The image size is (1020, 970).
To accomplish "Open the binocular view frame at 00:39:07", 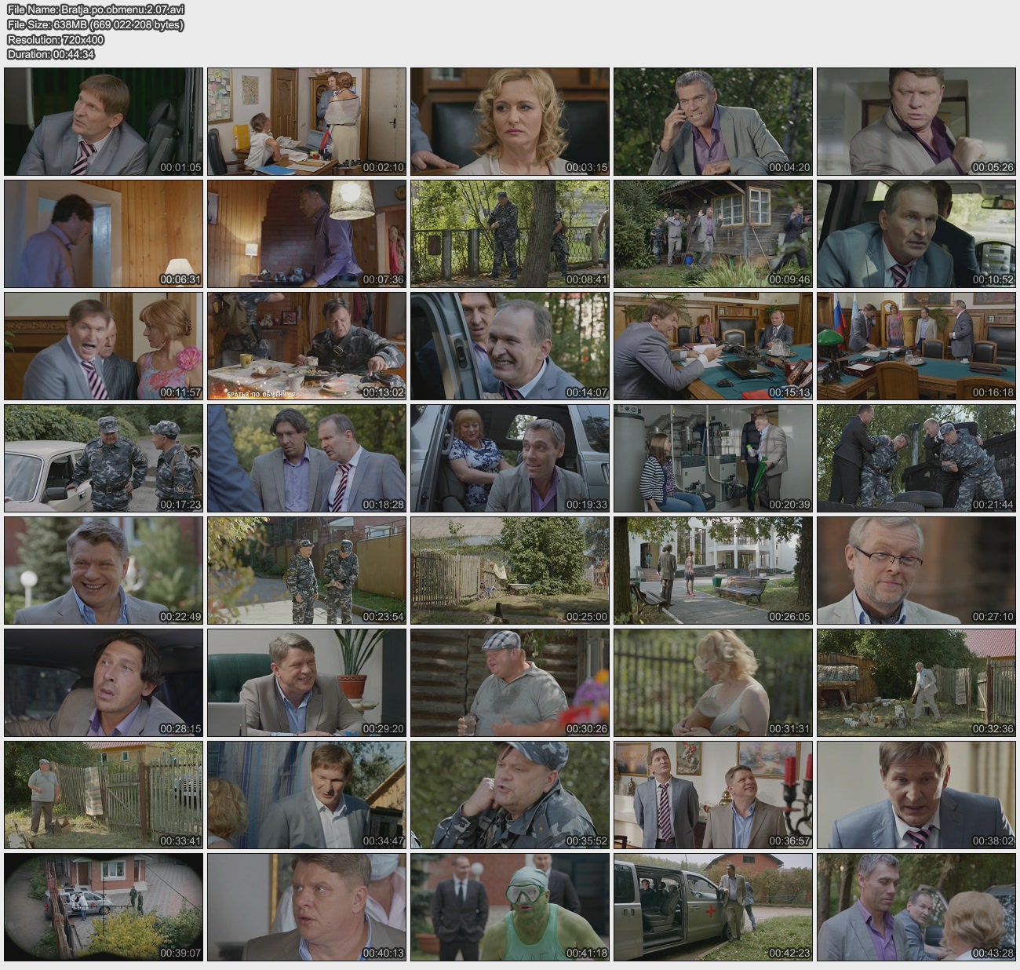I will (104, 907).
